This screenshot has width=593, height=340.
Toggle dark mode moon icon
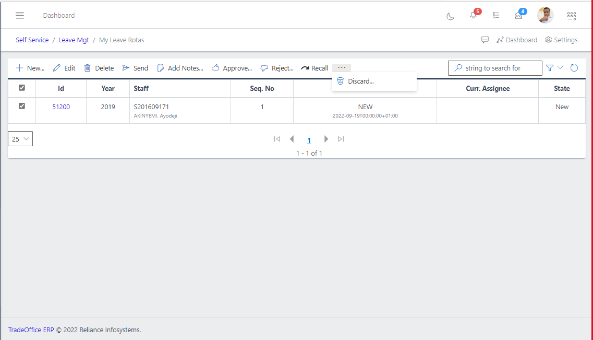451,16
